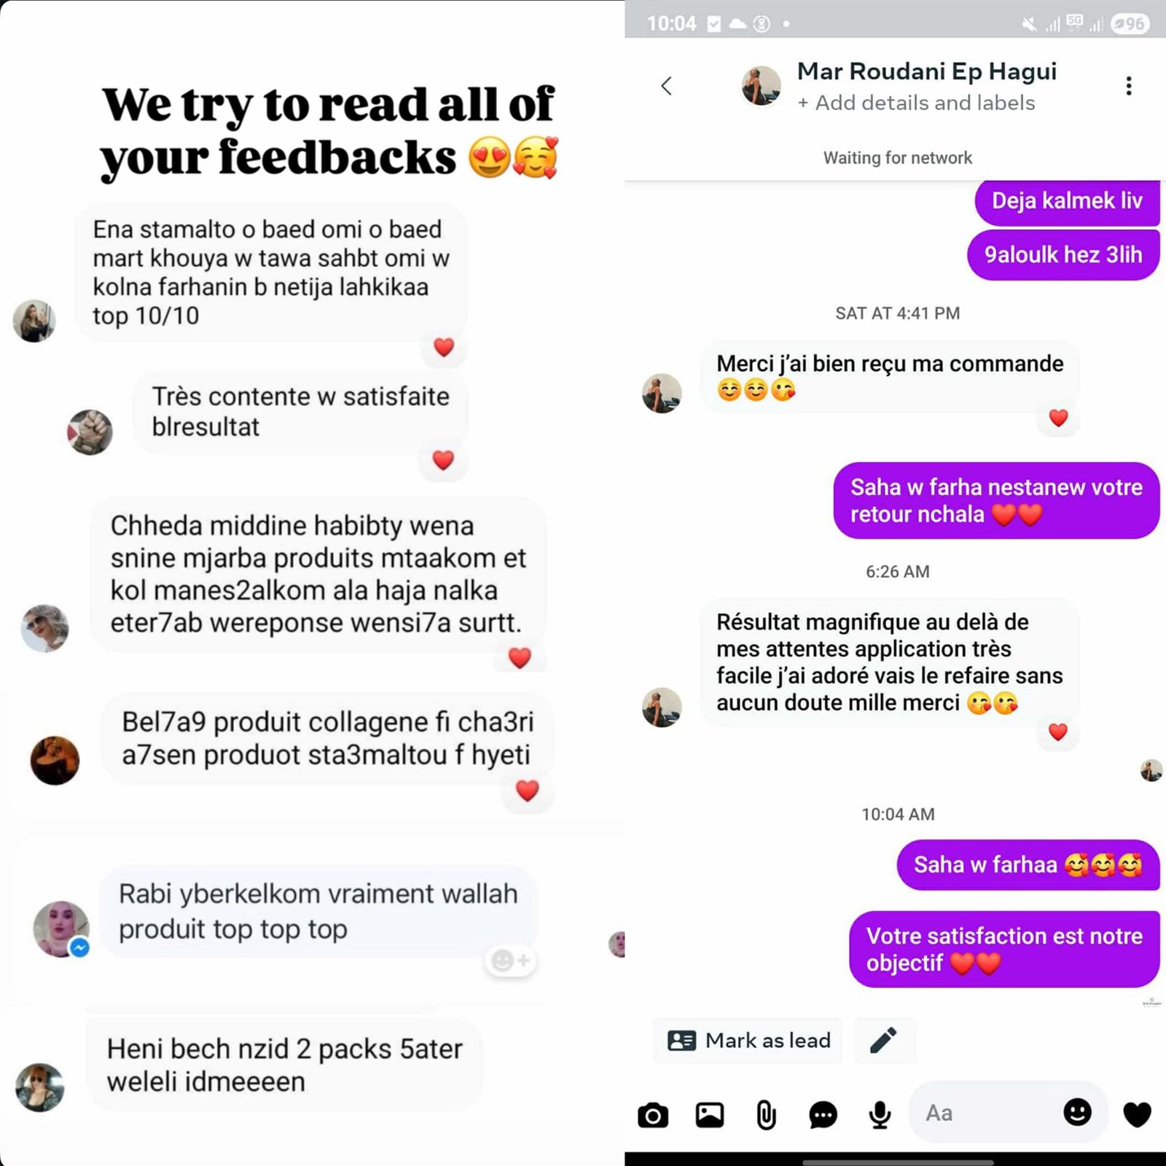Tap heart reaction on Merci j'ai bien reçu message
The height and width of the screenshot is (1166, 1166).
click(1058, 418)
